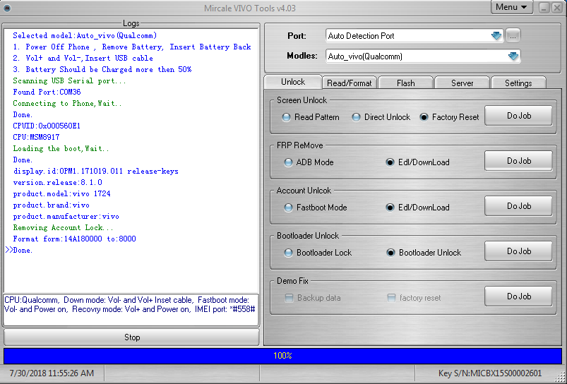Click the app icon in the title bar
Screen dimensions: 567x384
[x=7, y=8]
